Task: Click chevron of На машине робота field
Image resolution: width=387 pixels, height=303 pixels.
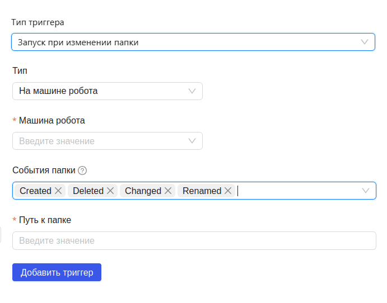Action: coord(192,91)
